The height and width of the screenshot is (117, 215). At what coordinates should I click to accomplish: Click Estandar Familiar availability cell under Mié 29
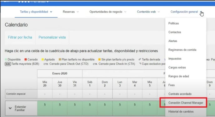pyautogui.click(x=45, y=108)
